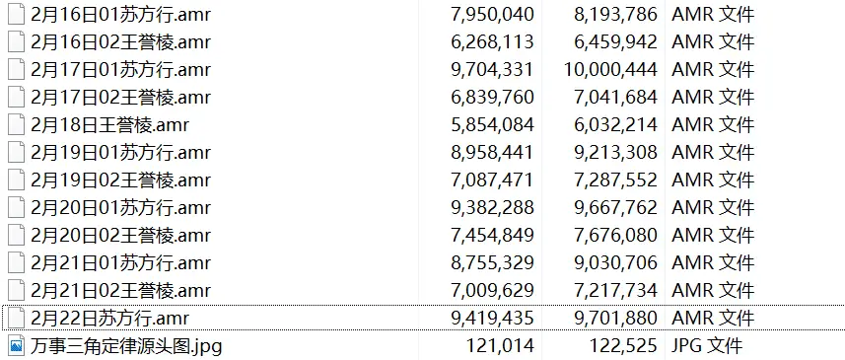This screenshot has width=845, height=360.
Task: Select file 2月21日01苏方行.amr
Action: click(120, 262)
